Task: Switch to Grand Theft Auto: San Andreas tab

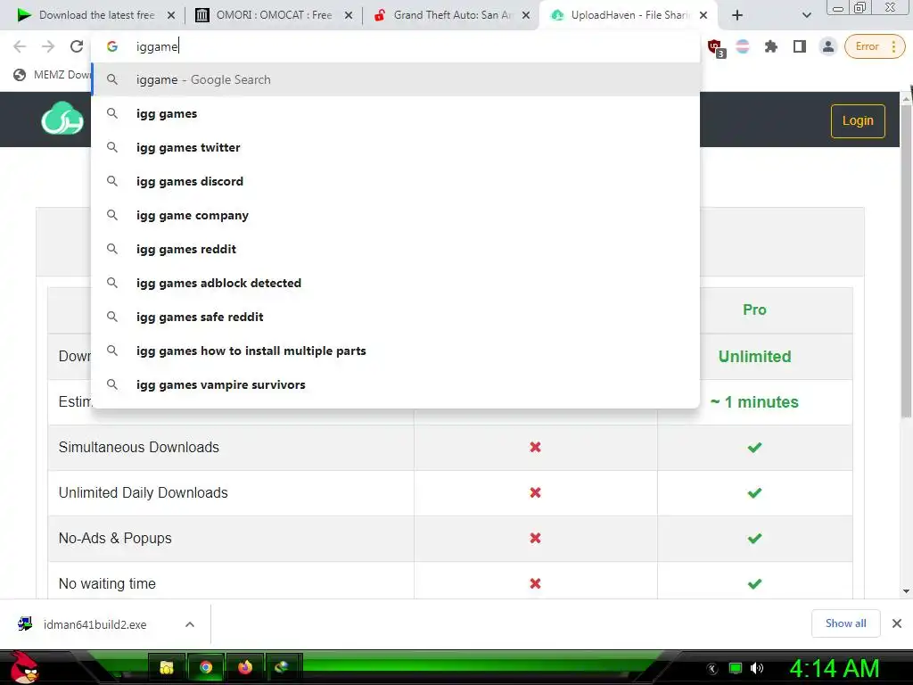Action: pyautogui.click(x=450, y=15)
